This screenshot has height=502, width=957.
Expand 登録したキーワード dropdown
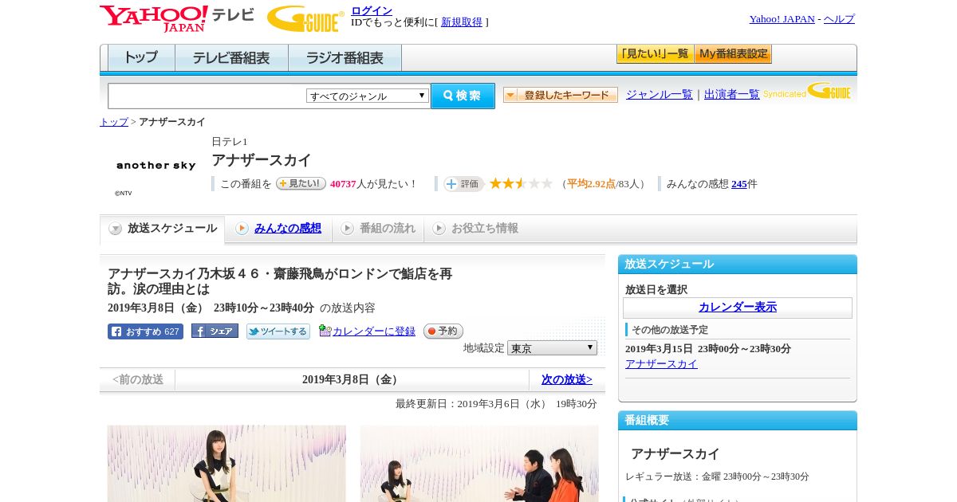(561, 95)
